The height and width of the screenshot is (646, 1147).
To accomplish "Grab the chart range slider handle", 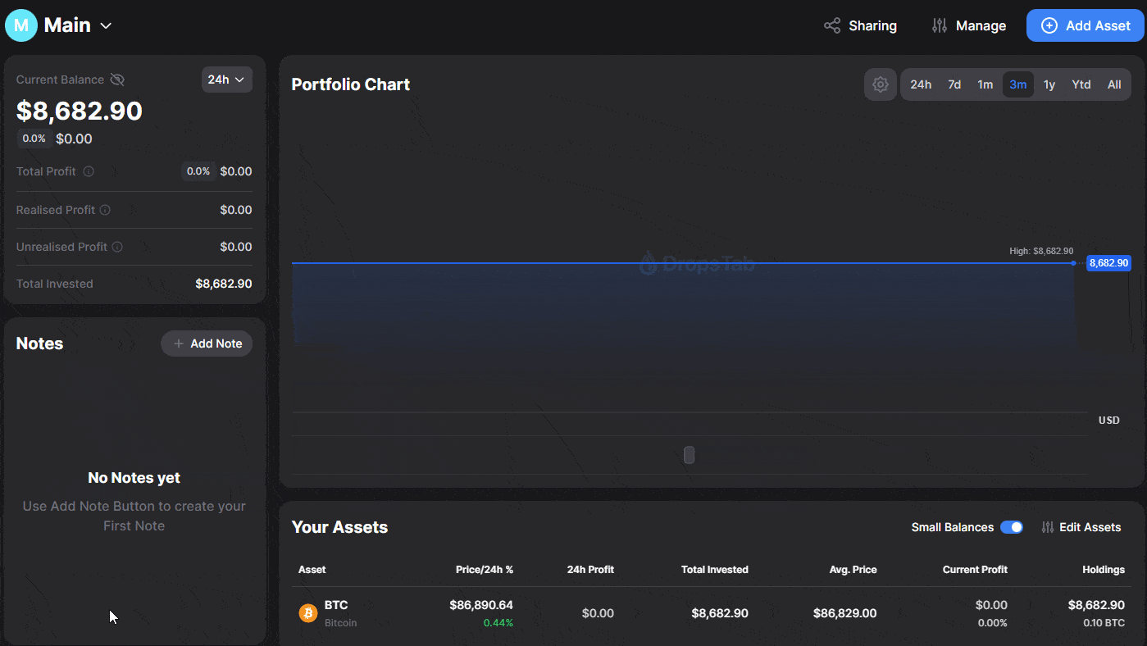I will tap(690, 455).
